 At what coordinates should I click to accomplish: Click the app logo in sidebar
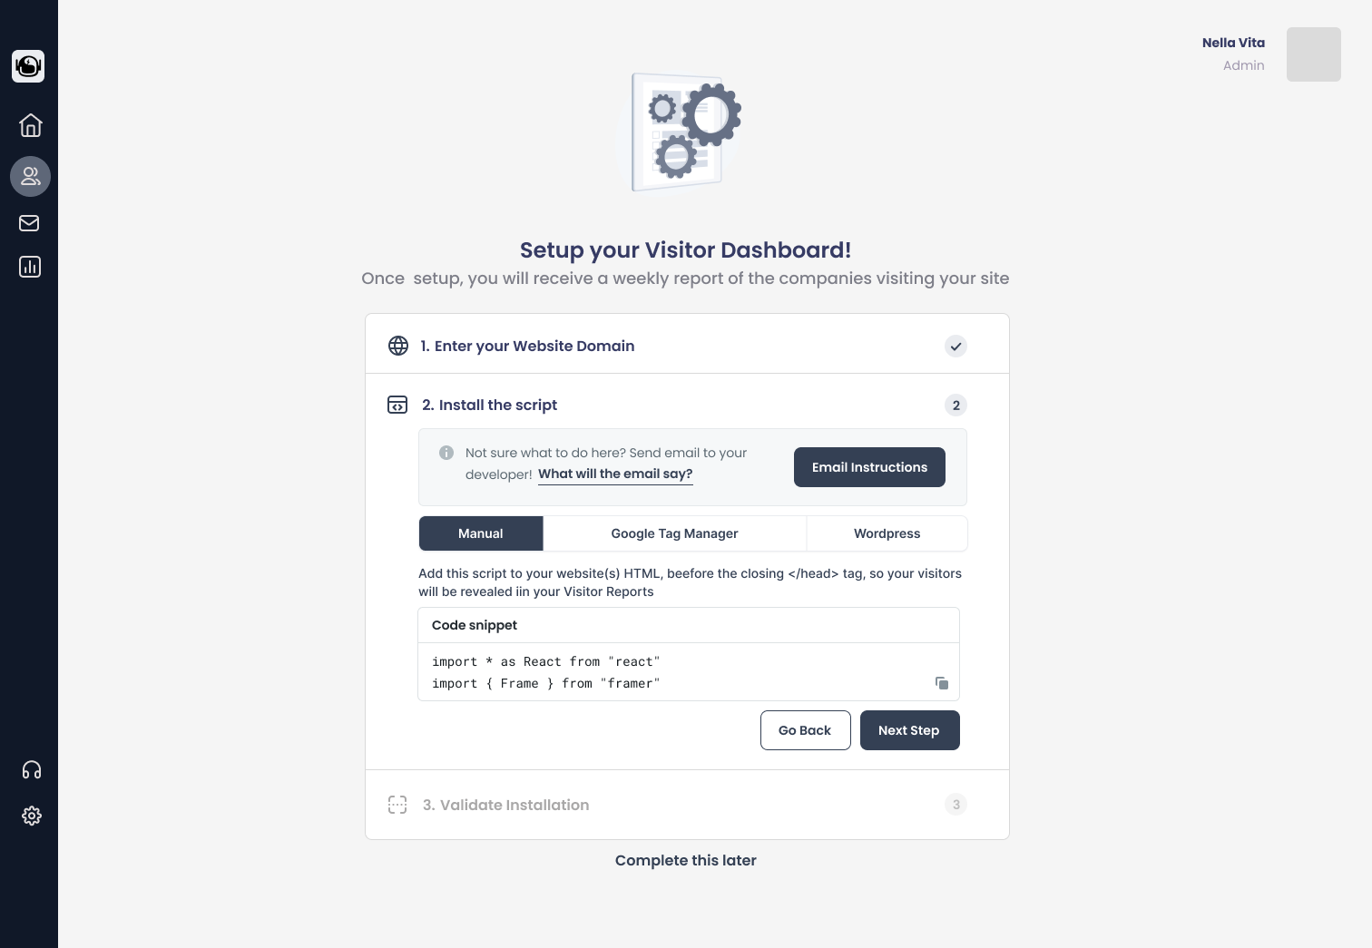click(28, 66)
